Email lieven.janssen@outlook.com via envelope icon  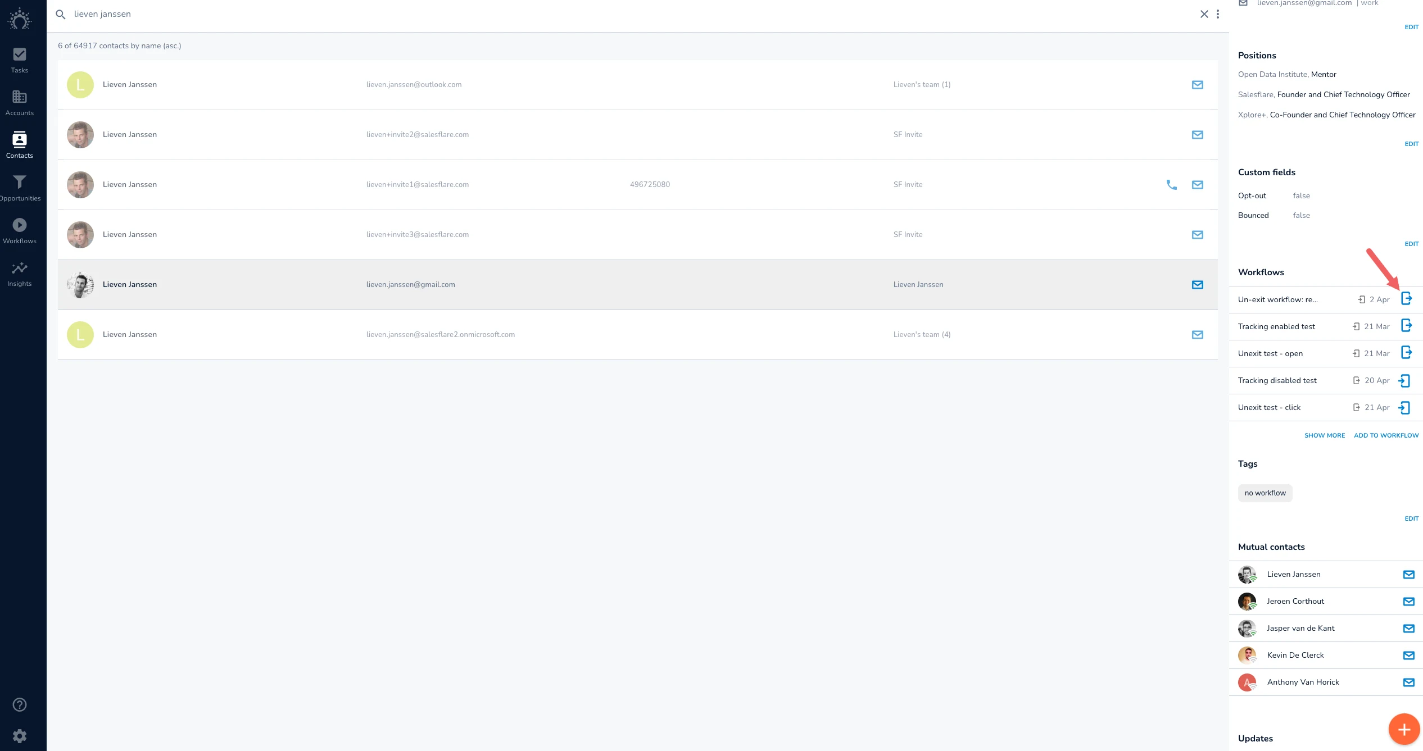[x=1198, y=85]
